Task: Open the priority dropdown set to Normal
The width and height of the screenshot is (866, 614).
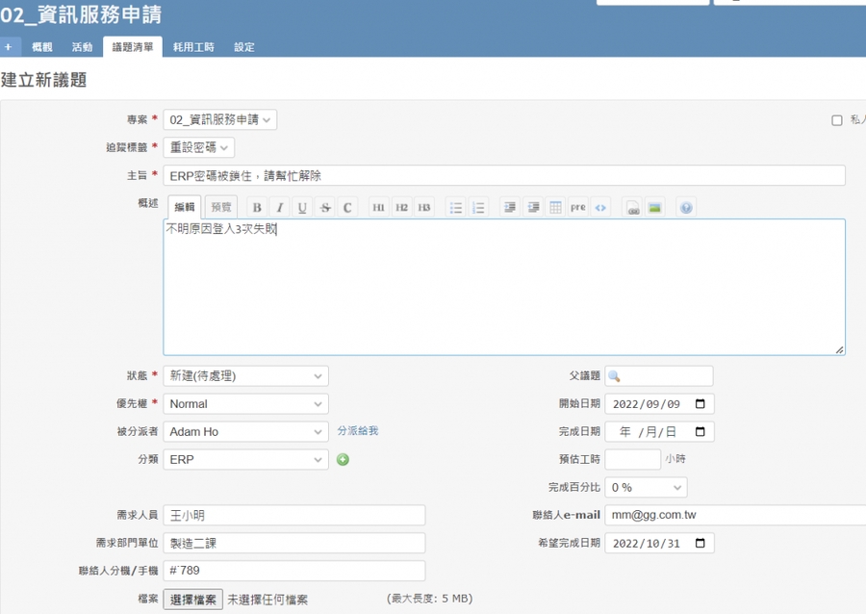Action: pos(245,404)
